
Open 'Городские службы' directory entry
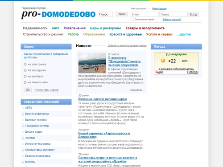point(37,126)
